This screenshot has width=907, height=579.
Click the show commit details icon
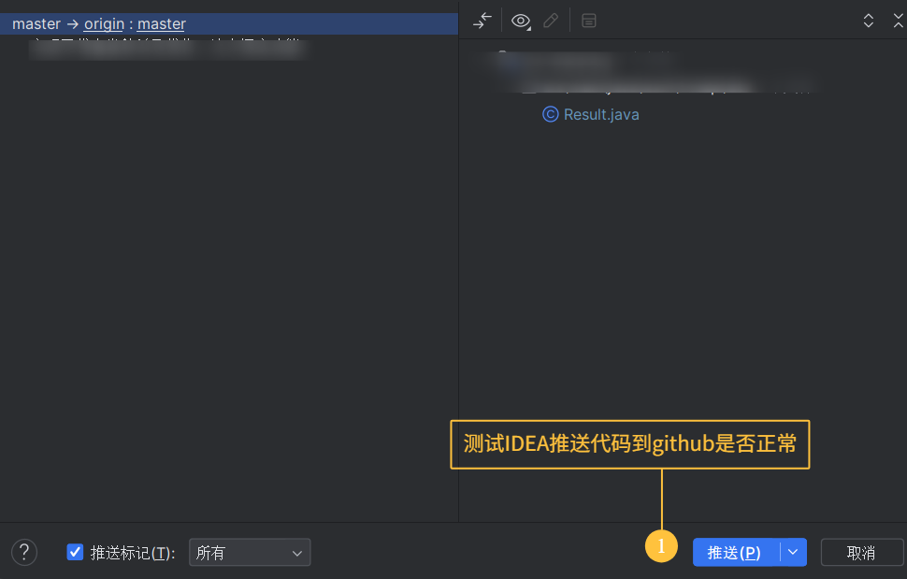click(x=589, y=20)
